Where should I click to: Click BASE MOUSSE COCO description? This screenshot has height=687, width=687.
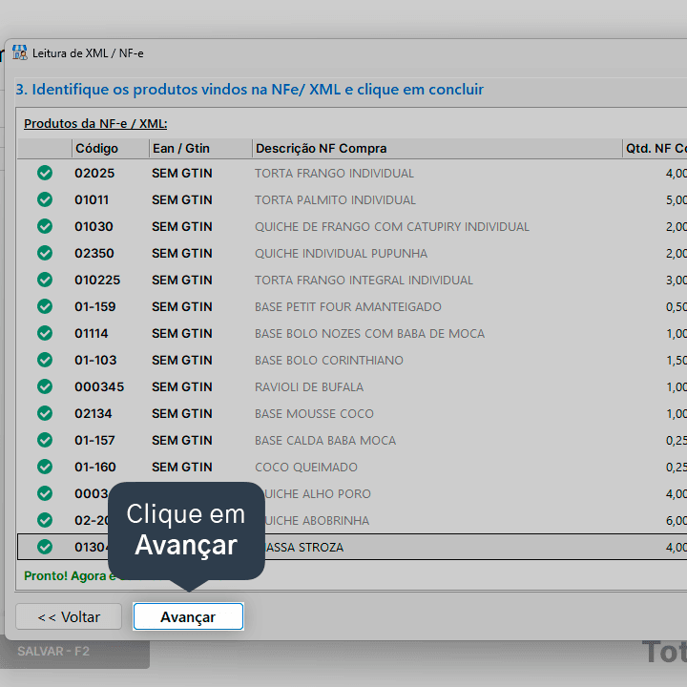[314, 413]
